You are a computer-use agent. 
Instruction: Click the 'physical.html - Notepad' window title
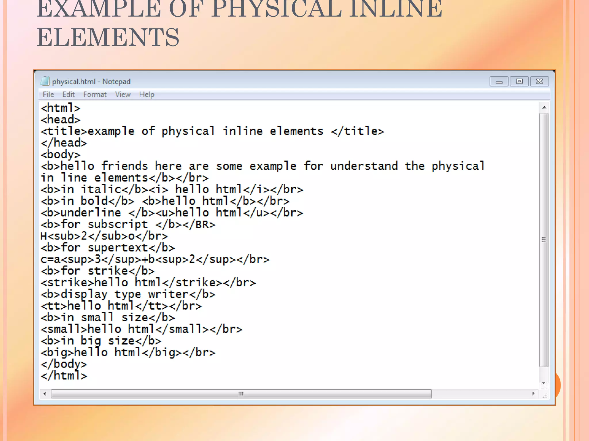point(91,82)
